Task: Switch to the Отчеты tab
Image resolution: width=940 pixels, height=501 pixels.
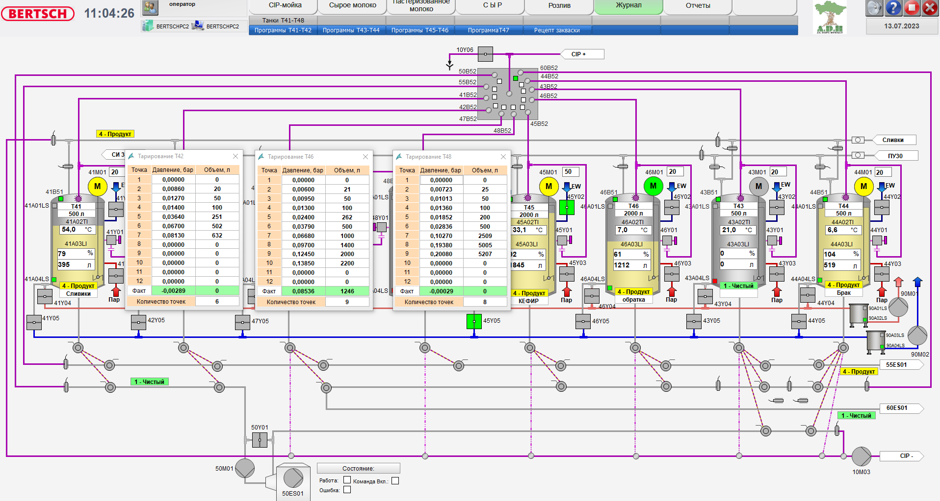Action: (x=697, y=5)
